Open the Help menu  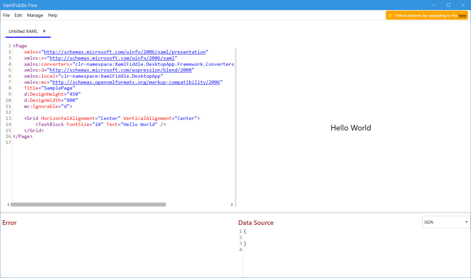(x=53, y=15)
